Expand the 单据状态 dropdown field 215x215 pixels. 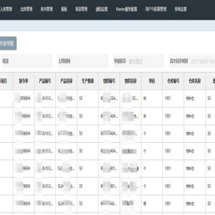pyautogui.click(x=139, y=61)
